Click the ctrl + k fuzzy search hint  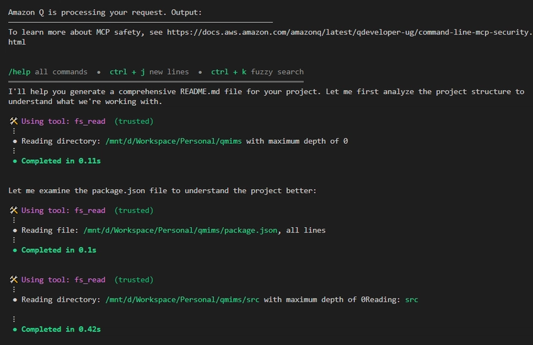(257, 72)
